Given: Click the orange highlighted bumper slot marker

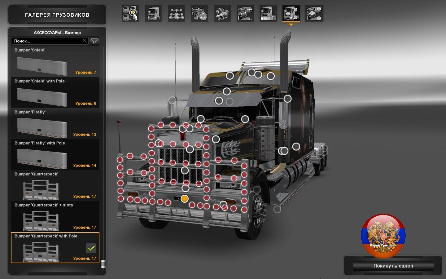Looking at the screenshot, I should [185, 199].
